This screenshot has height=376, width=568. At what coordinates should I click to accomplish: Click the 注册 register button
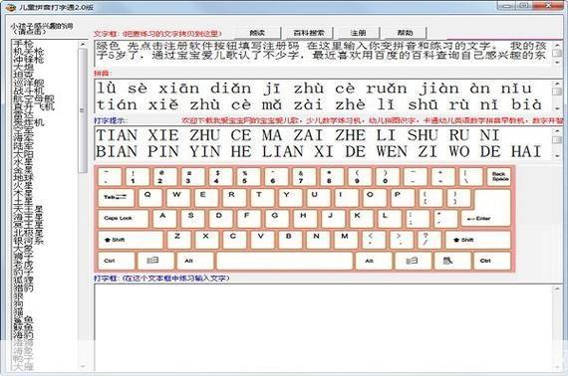pos(359,33)
